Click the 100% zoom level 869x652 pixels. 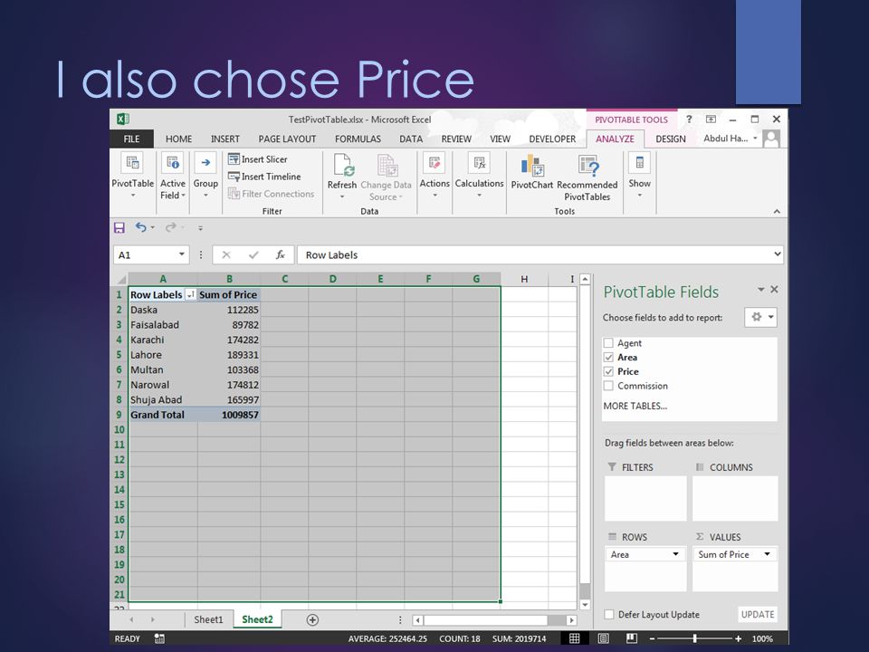click(762, 638)
